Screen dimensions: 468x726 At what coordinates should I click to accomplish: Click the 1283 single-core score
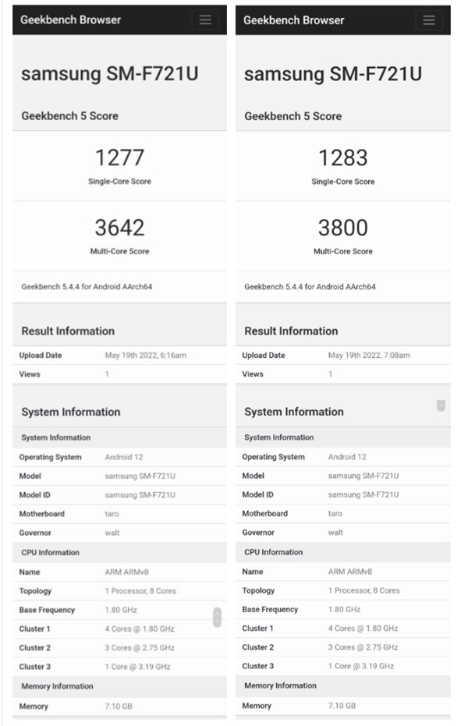[x=342, y=158]
